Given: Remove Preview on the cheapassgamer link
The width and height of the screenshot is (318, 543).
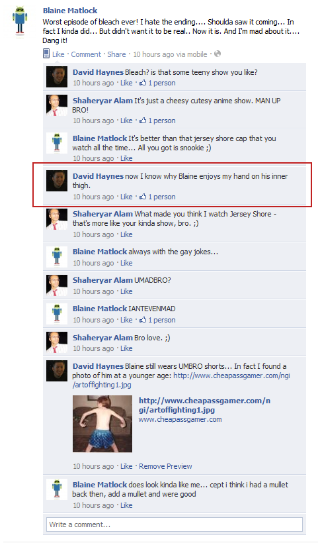Looking at the screenshot, I should coord(165,466).
